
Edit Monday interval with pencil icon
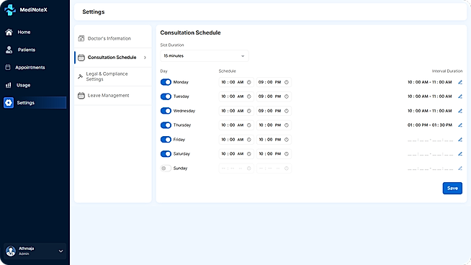pos(460,82)
